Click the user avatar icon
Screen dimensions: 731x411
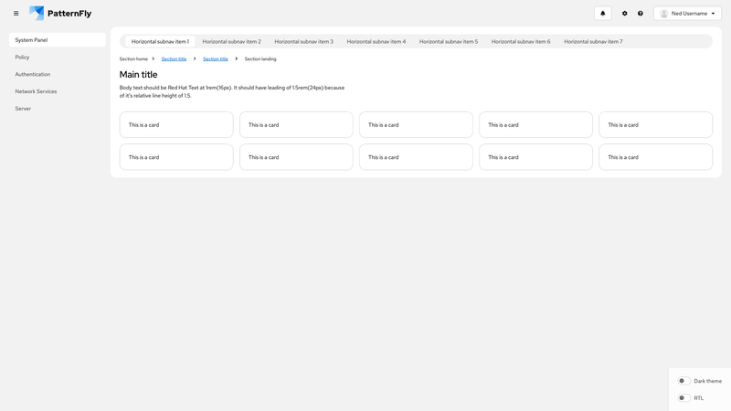coord(664,14)
